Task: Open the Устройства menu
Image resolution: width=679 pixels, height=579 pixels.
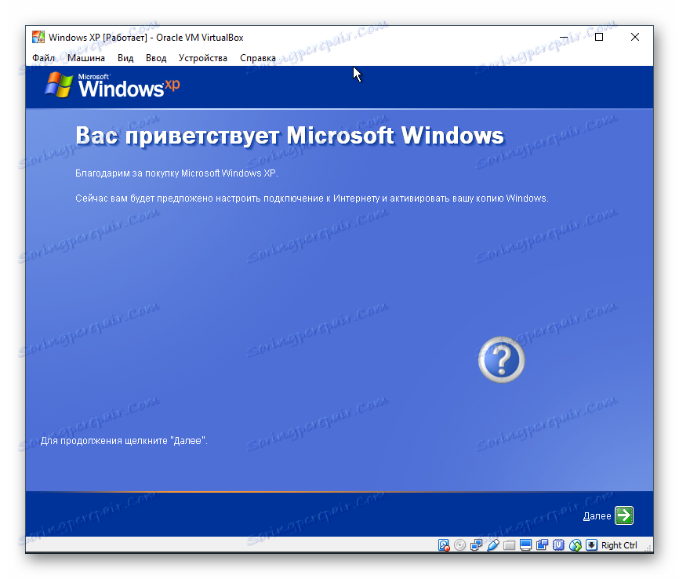Action: (202, 57)
